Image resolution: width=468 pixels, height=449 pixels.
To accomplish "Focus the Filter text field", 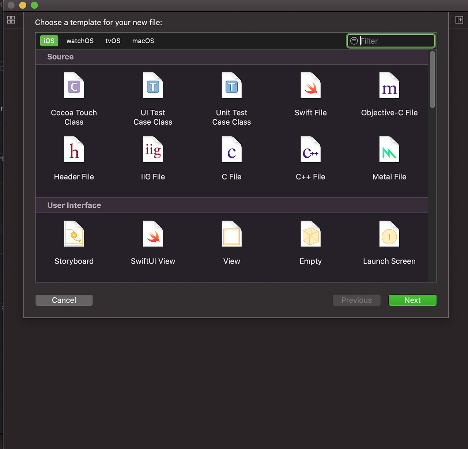I will pyautogui.click(x=391, y=41).
